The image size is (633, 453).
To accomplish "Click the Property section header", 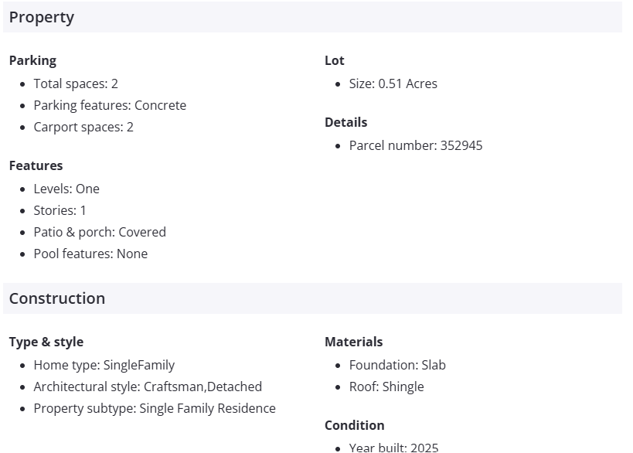I will click(42, 17).
